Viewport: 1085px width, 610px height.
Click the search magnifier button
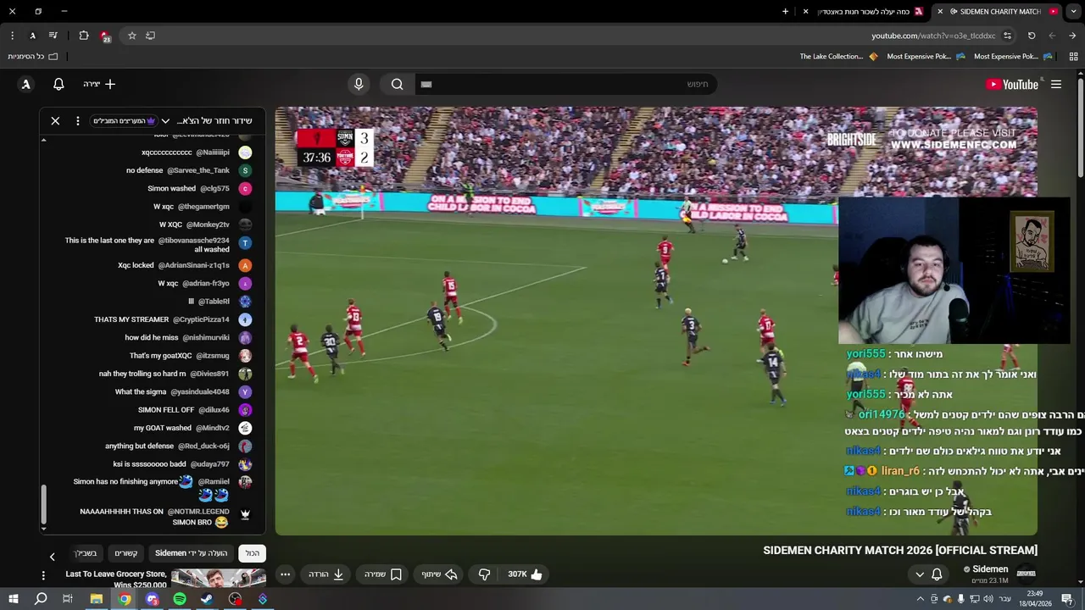397,84
